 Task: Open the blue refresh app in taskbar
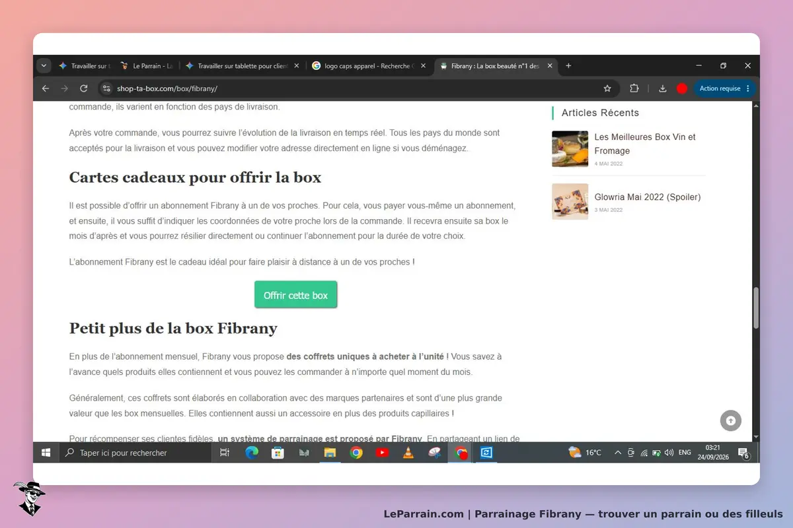tap(486, 453)
